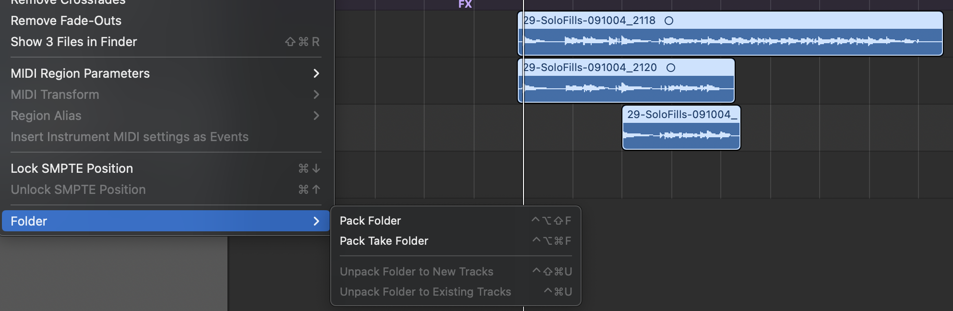
Task: Click Unlock SMPTE Position entry
Action: coord(78,190)
